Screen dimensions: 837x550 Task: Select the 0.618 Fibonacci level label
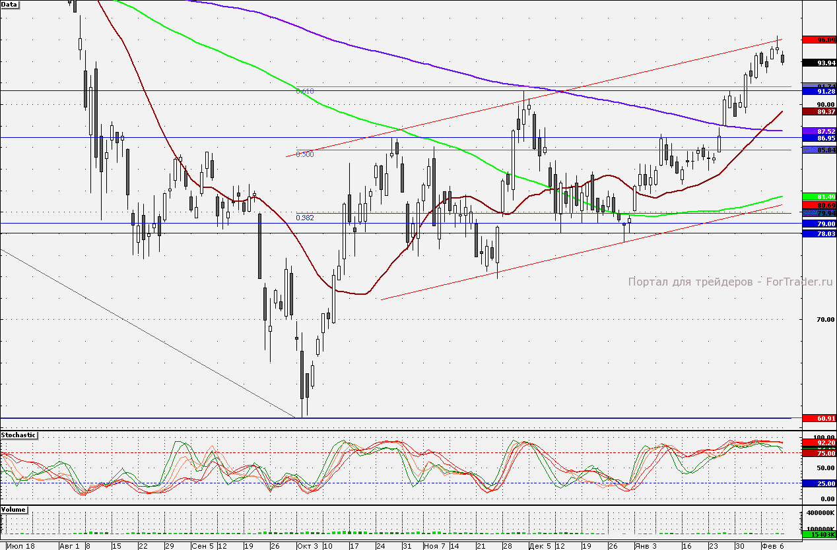[x=304, y=91]
